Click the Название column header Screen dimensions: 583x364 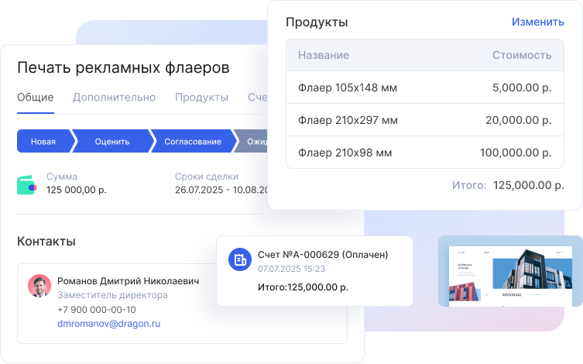(324, 56)
